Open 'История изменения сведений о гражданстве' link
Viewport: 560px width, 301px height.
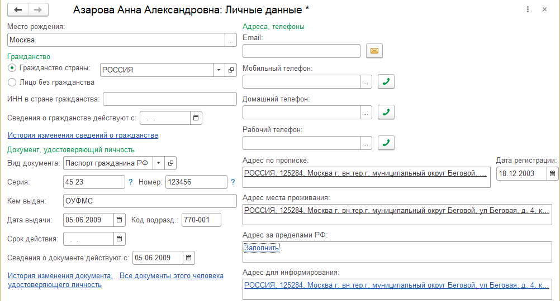point(83,135)
